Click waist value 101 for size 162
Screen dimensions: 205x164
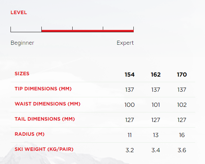[x=156, y=105]
